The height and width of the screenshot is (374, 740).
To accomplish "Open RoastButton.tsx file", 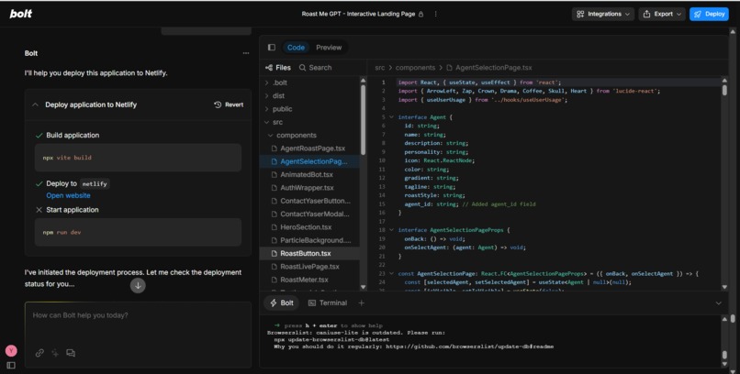I will pyautogui.click(x=306, y=253).
